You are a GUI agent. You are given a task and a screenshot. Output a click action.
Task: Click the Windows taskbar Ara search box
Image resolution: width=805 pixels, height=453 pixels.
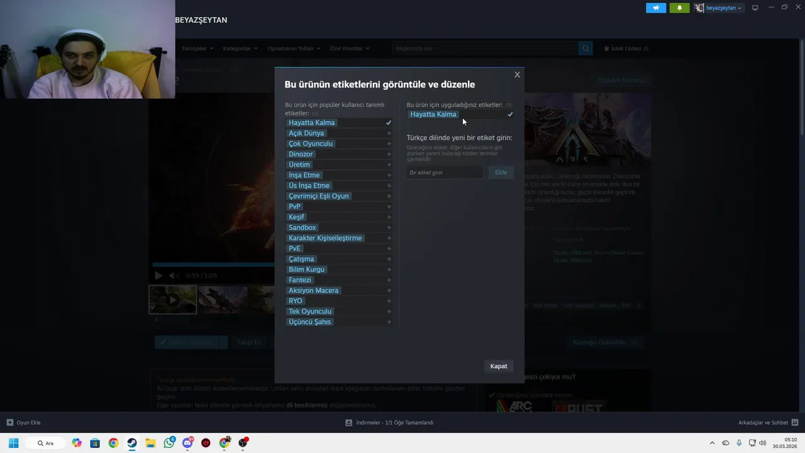[46, 443]
